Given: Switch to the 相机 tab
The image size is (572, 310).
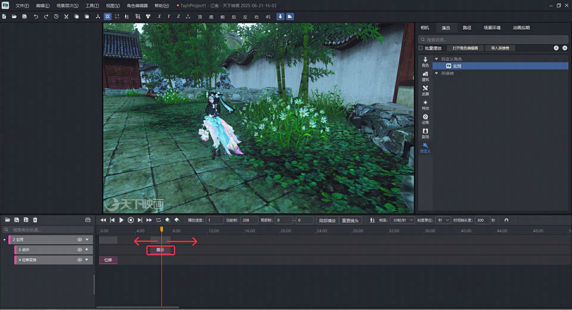Looking at the screenshot, I should [x=425, y=28].
